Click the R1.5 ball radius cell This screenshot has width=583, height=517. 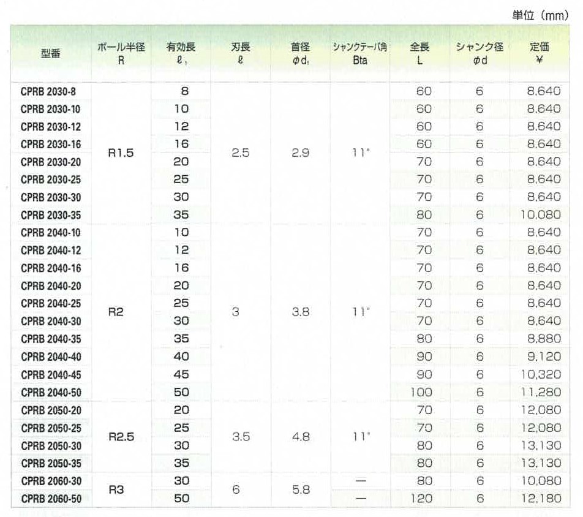pyautogui.click(x=121, y=153)
